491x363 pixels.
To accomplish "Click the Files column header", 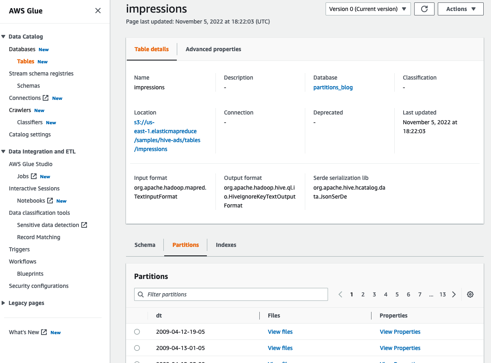I will click(x=274, y=315).
